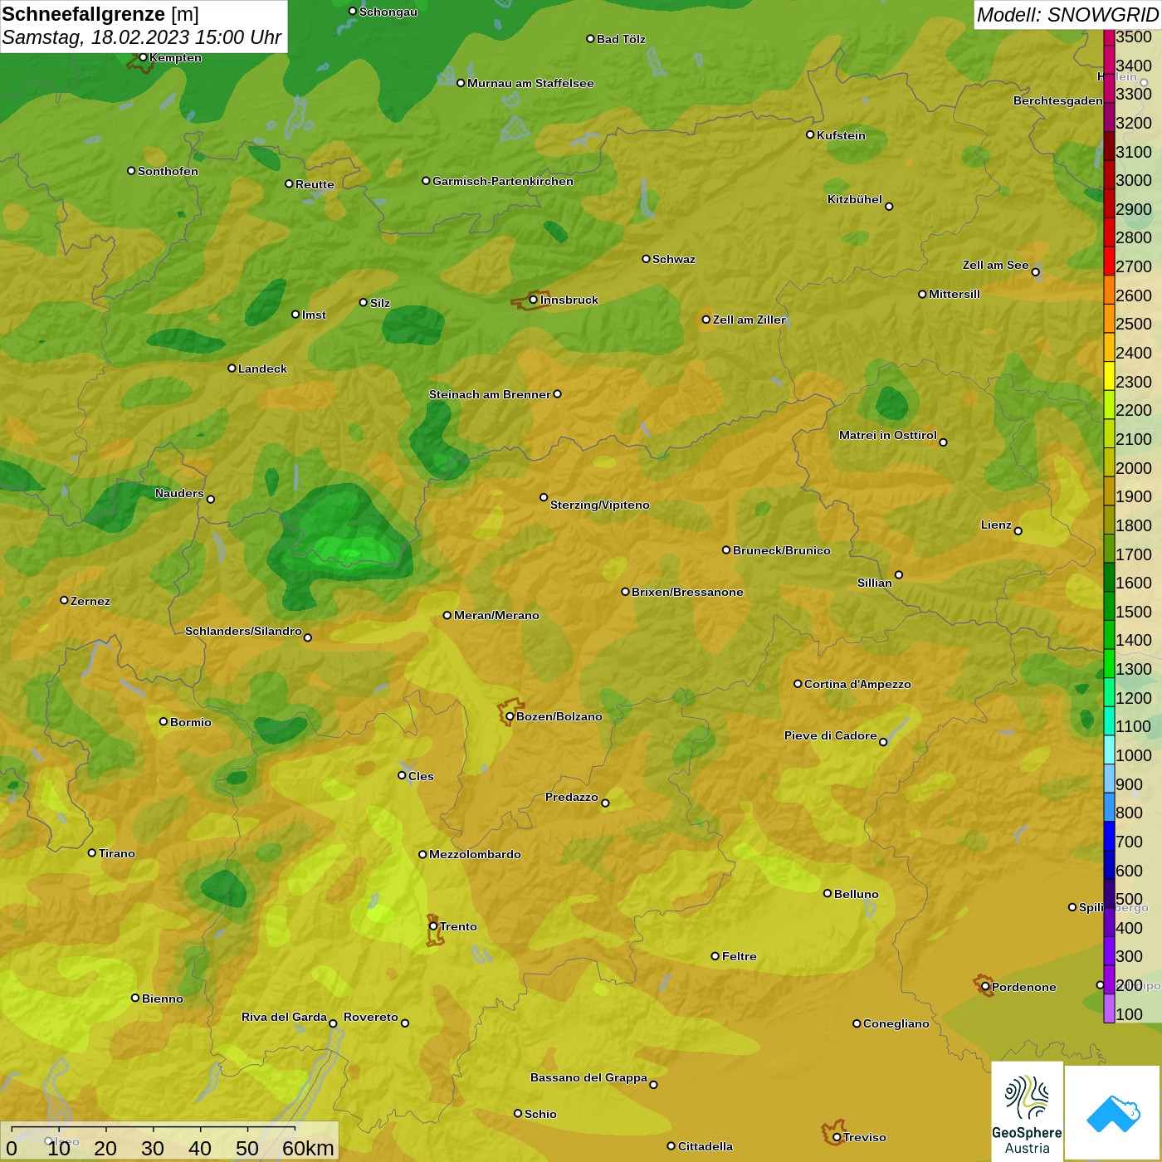
Task: Click the Zell am Ziller label
Action: [749, 320]
